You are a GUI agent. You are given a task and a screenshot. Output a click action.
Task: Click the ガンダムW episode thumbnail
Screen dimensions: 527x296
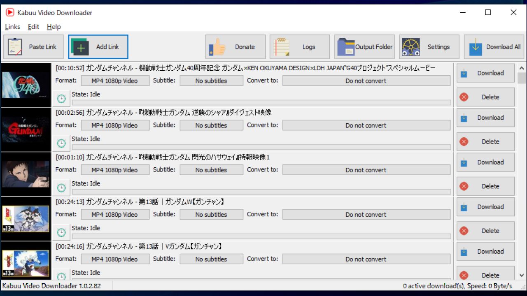(x=26, y=219)
